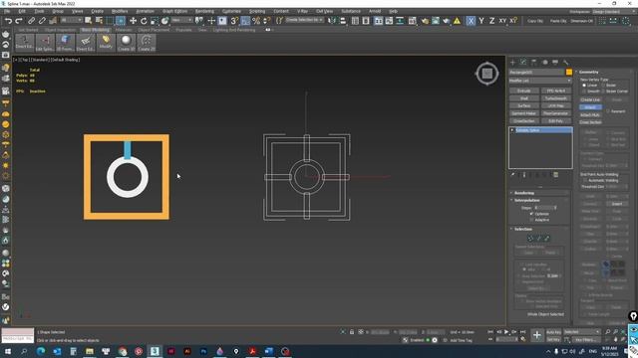Toggle the Percent Snap icon
638x358 pixels.
pos(256,20)
